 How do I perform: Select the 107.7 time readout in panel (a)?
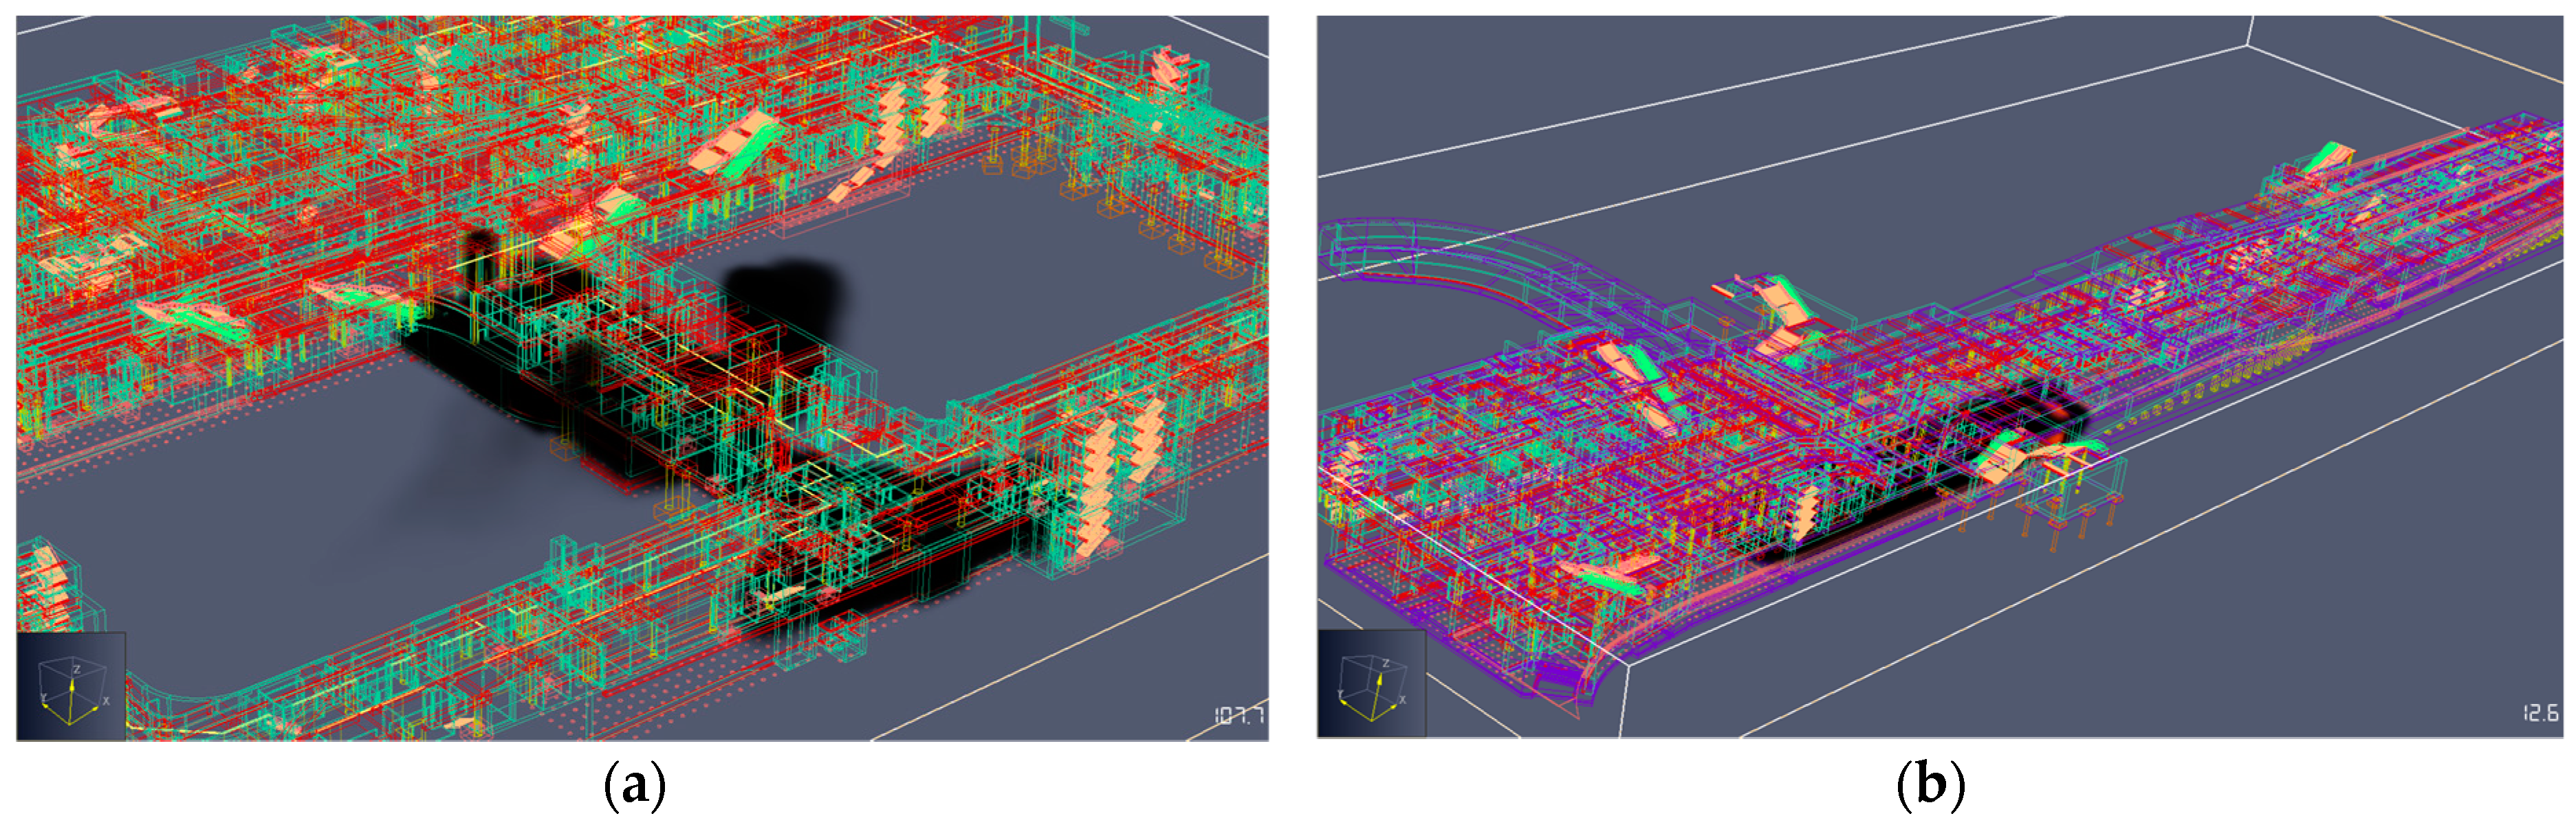(x=1239, y=715)
